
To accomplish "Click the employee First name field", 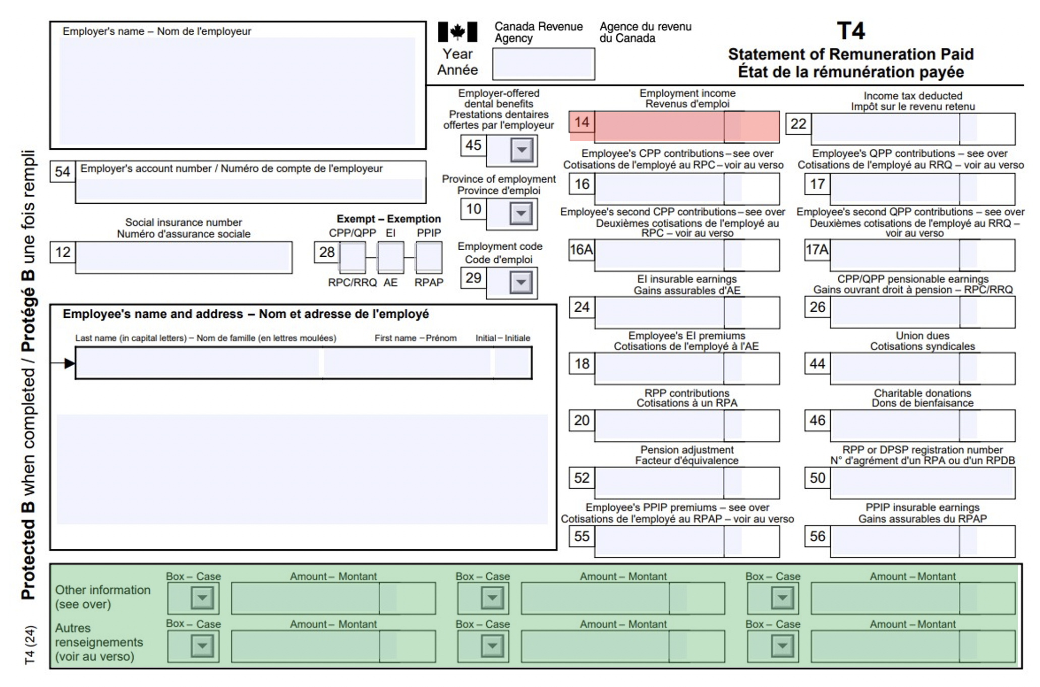I will 407,363.
